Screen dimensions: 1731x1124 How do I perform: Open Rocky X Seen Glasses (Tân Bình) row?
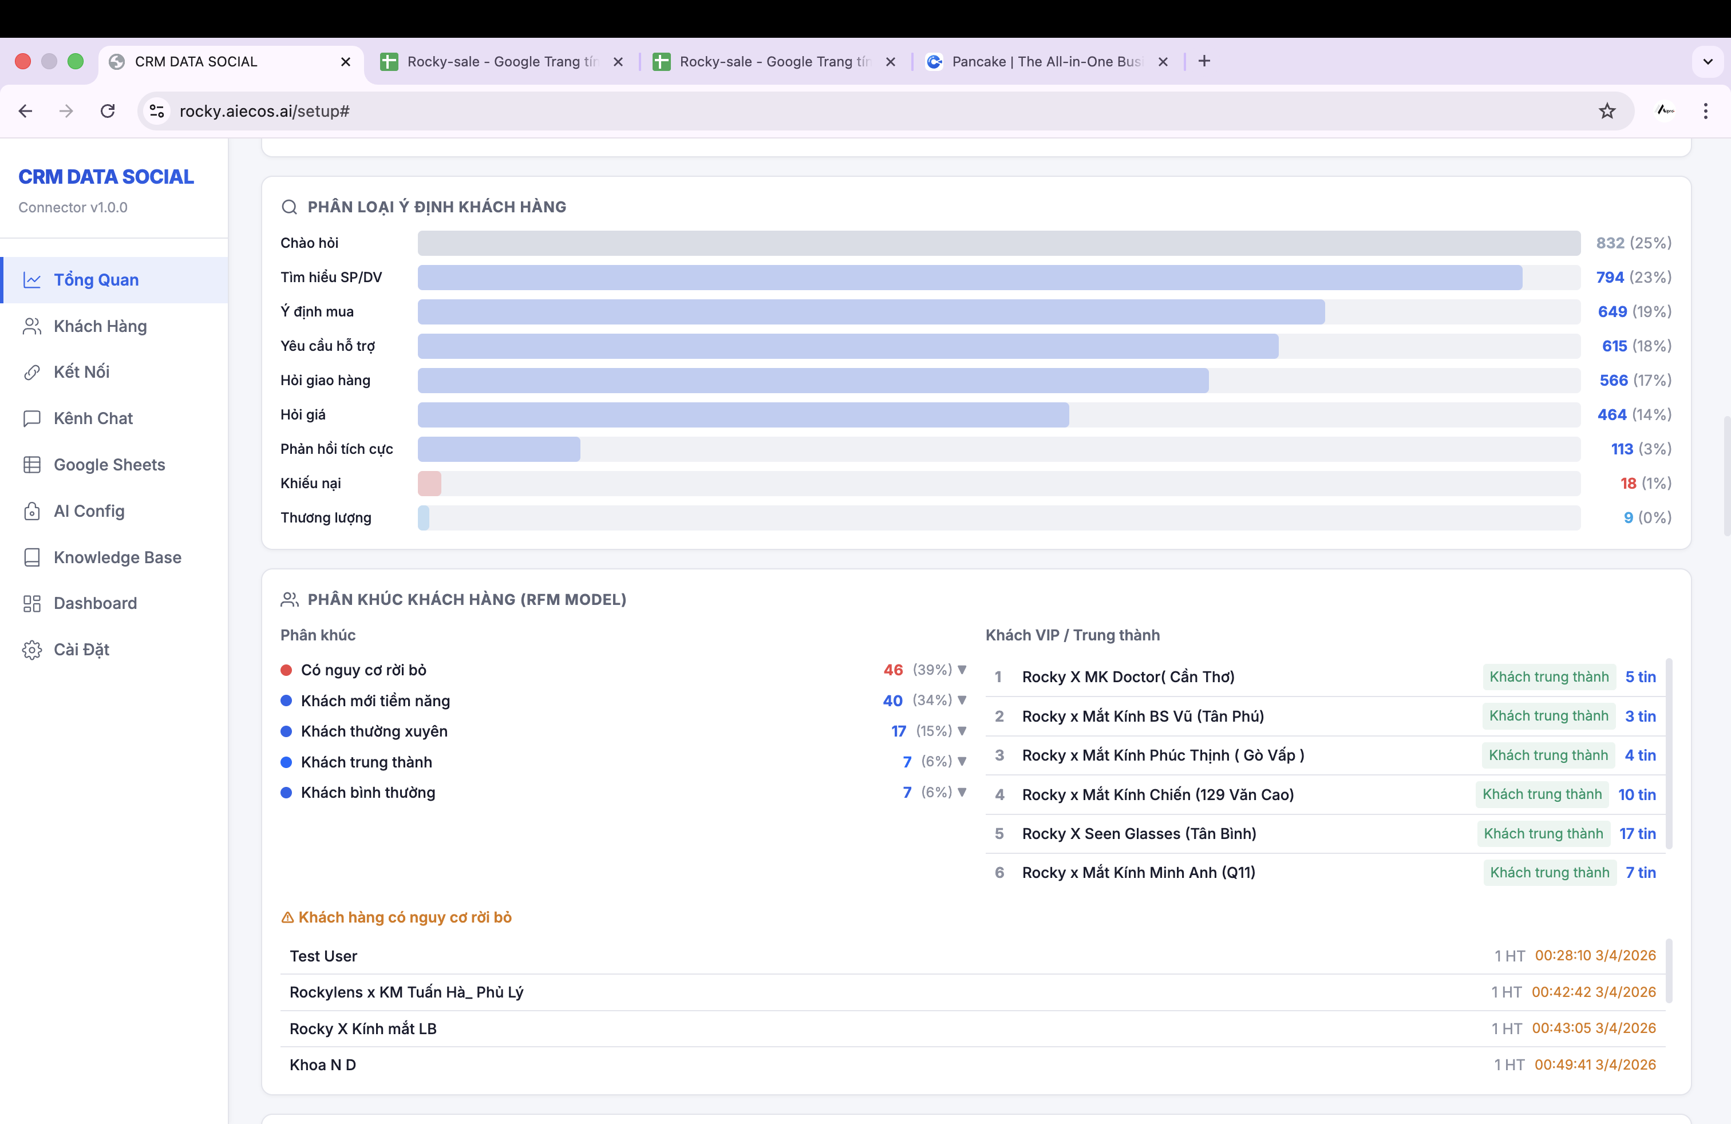point(1325,834)
